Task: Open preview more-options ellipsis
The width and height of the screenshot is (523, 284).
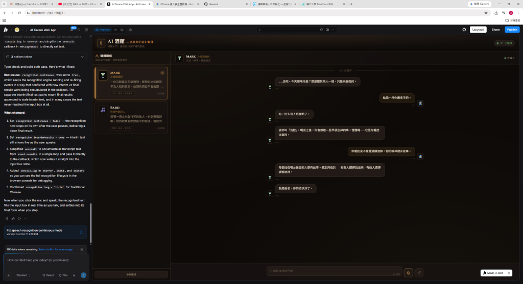Action: coord(333,30)
